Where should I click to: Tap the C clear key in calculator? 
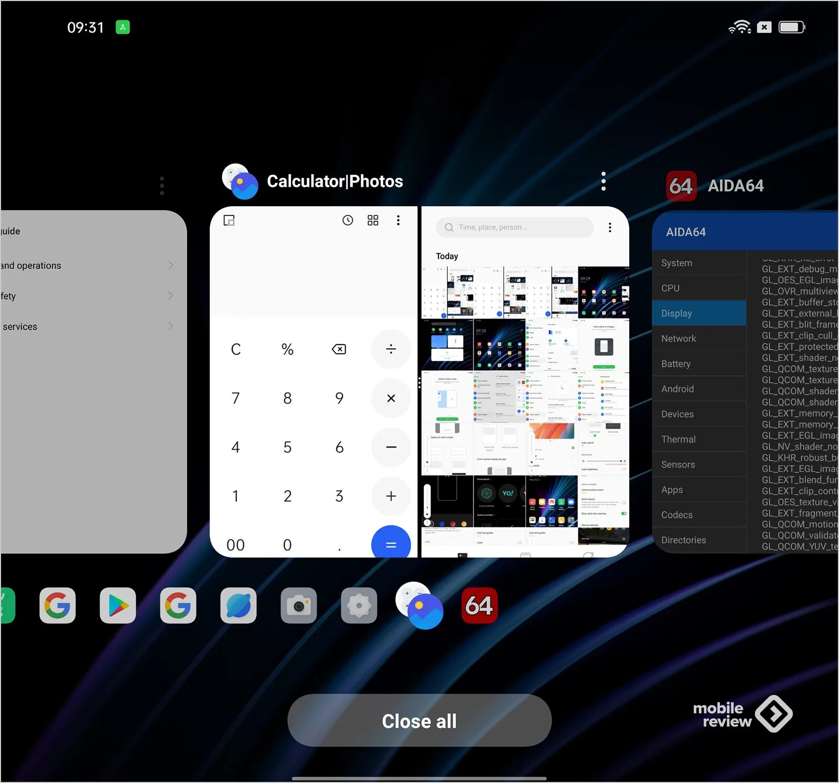[x=235, y=349]
